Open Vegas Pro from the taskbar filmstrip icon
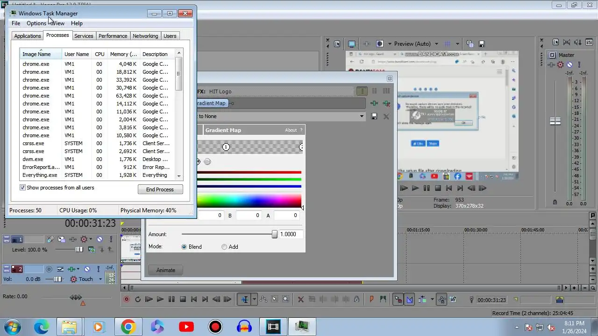The height and width of the screenshot is (336, 598). pyautogui.click(x=273, y=327)
